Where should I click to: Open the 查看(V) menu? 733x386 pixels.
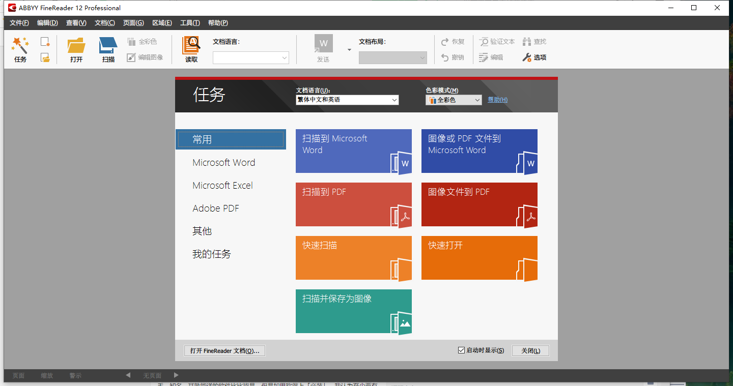pos(76,23)
